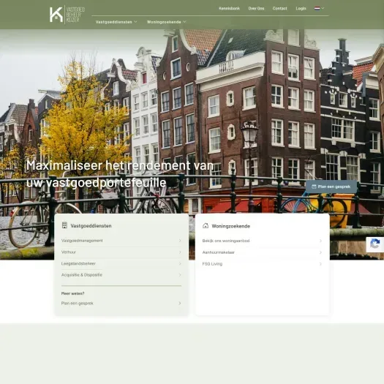The width and height of the screenshot is (384, 384).
Task: Open FSO Living link
Action: (x=212, y=264)
